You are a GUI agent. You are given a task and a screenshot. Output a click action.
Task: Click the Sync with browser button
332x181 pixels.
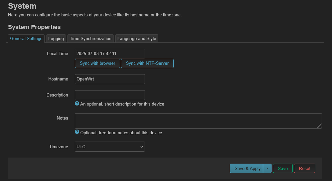click(98, 63)
